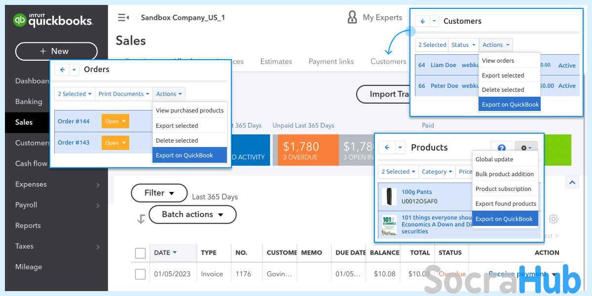The height and width of the screenshot is (296, 592).
Task: Open dropdown next to Customers back arrow
Action: (434, 21)
